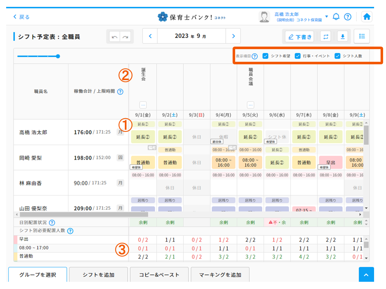Select the グループを選択 tab
The width and height of the screenshot is (386, 289).
point(38,275)
